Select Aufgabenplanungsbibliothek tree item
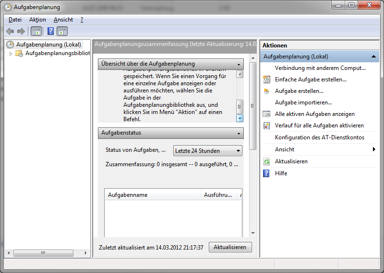Viewport: 384px width, 273px height. click(58, 53)
